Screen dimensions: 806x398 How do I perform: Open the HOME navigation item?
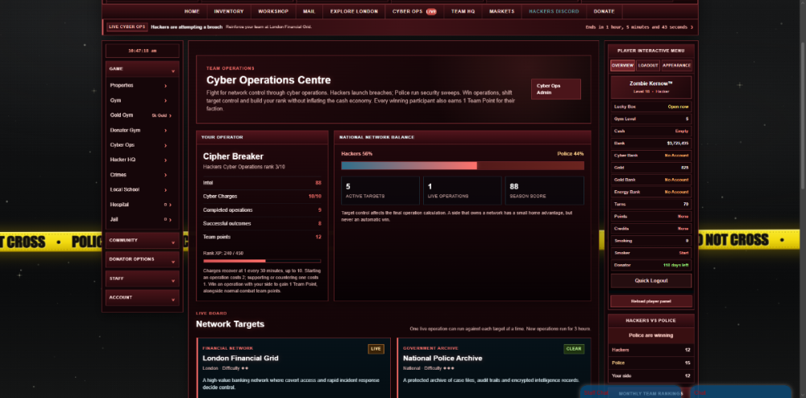click(x=192, y=11)
